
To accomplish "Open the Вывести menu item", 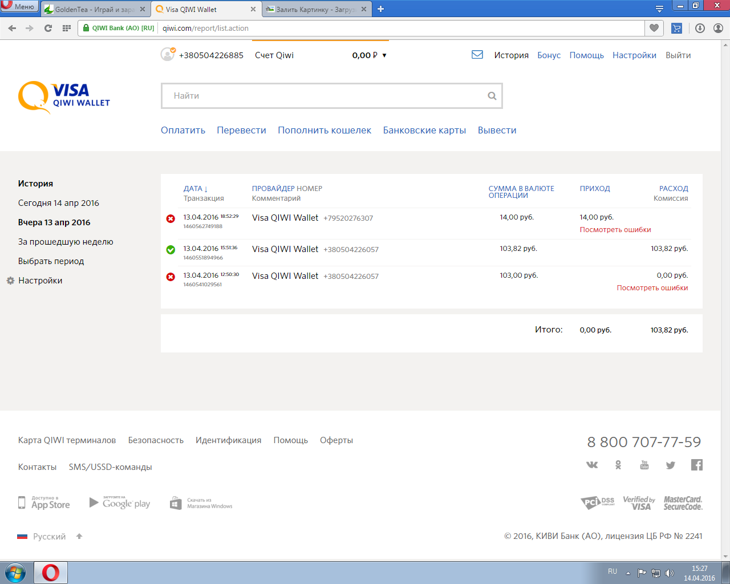I will 497,130.
